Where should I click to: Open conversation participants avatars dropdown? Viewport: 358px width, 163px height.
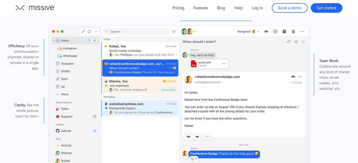(189, 31)
